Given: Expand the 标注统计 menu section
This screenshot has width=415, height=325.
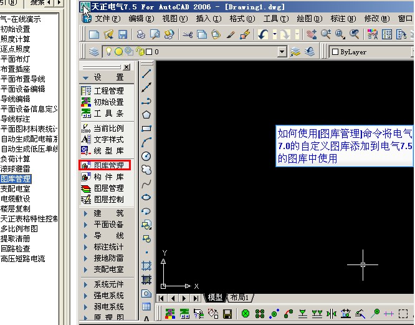Looking at the screenshot, I should [x=86, y=247].
